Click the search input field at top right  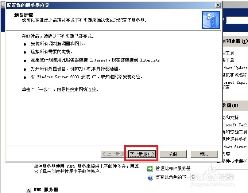(x=237, y=20)
